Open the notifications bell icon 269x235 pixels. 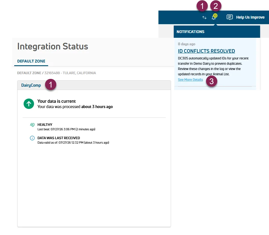[214, 17]
